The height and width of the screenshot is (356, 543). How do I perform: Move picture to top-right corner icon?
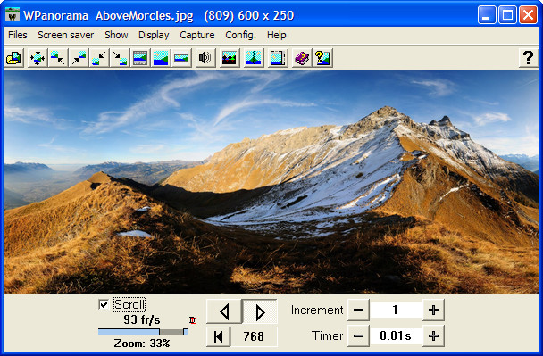[x=79, y=58]
